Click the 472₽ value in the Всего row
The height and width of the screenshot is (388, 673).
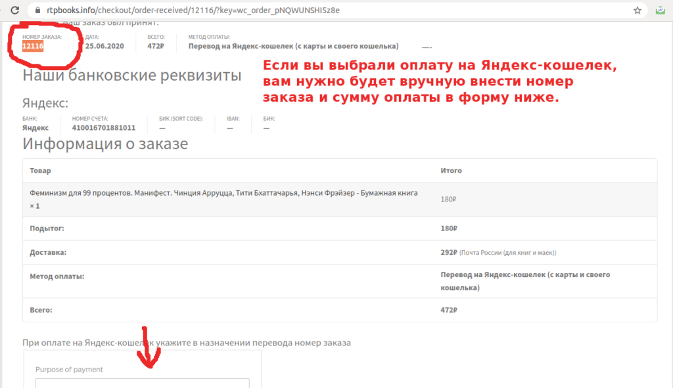click(449, 310)
